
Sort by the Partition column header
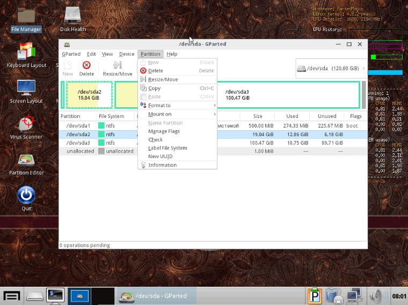(x=78, y=116)
